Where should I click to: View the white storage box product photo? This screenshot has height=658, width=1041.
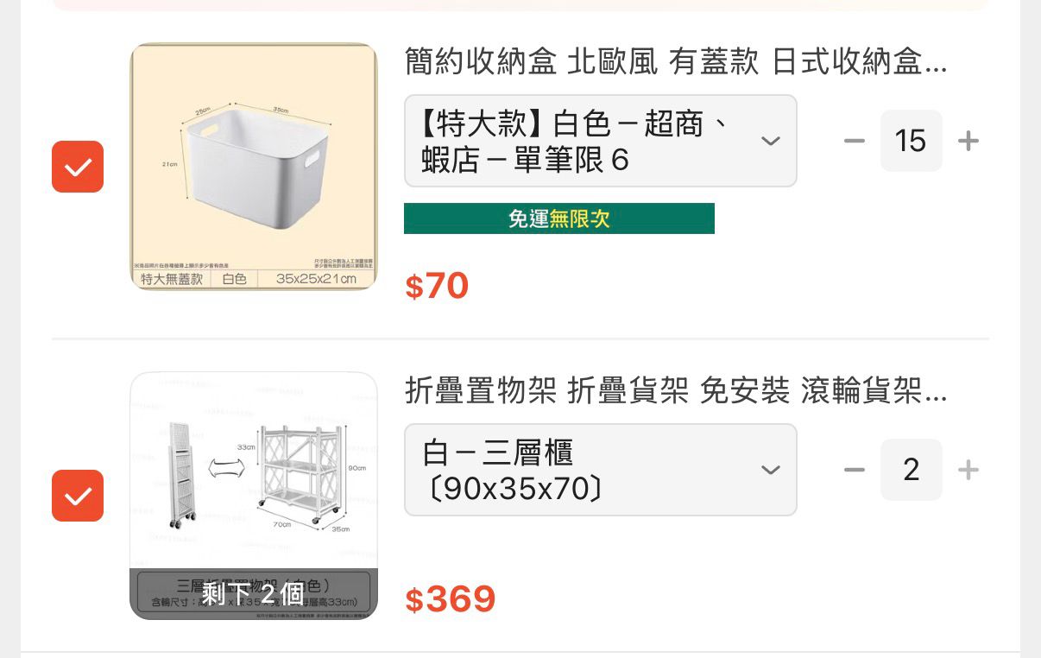pos(254,166)
